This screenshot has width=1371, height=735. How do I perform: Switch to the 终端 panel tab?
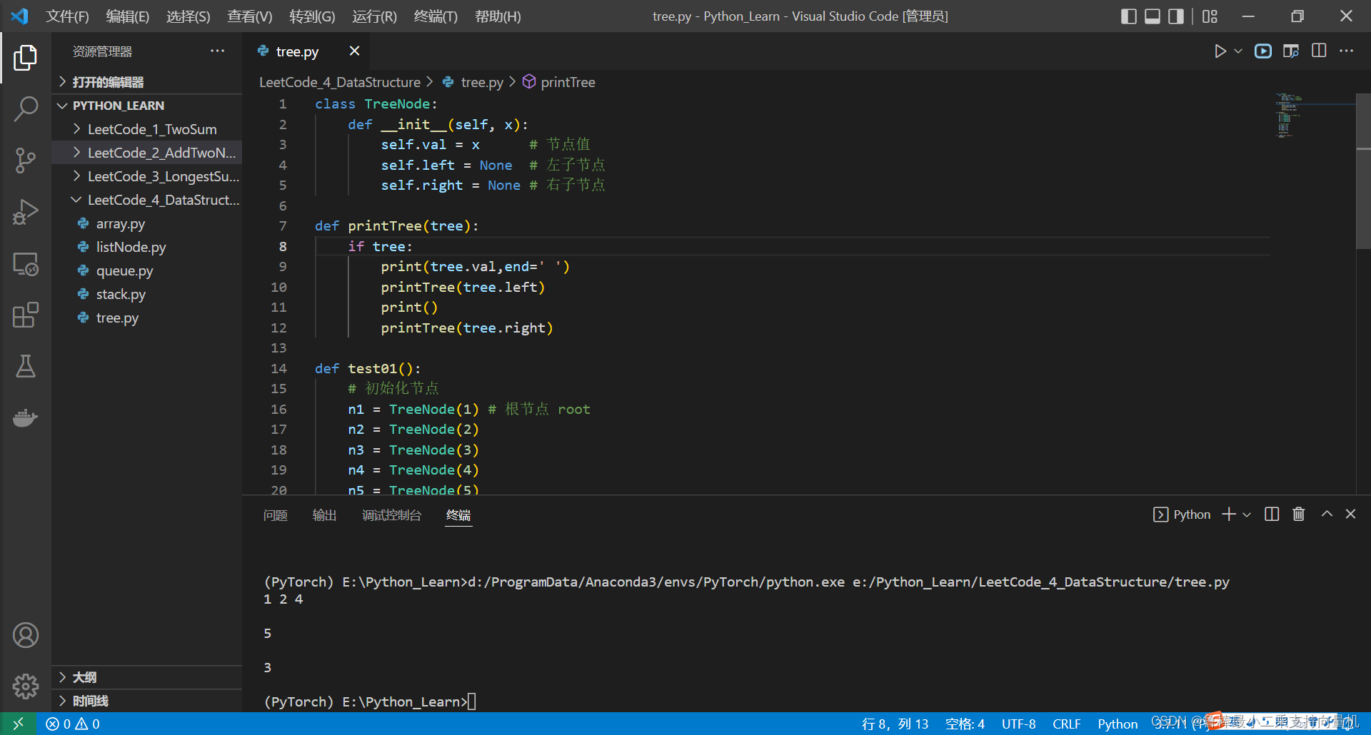(458, 515)
